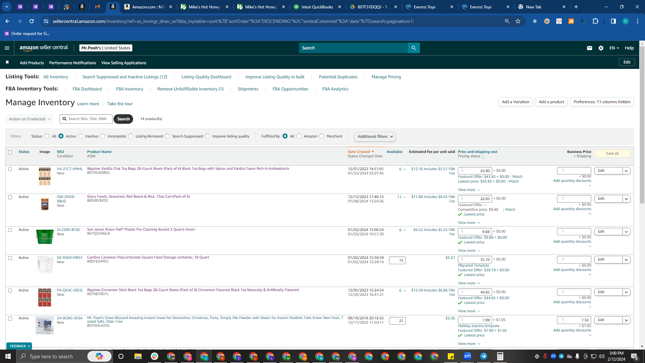Image resolution: width=645 pixels, height=363 pixels.
Task: Open the Action on 0 selected dropdown
Action: tap(30, 119)
